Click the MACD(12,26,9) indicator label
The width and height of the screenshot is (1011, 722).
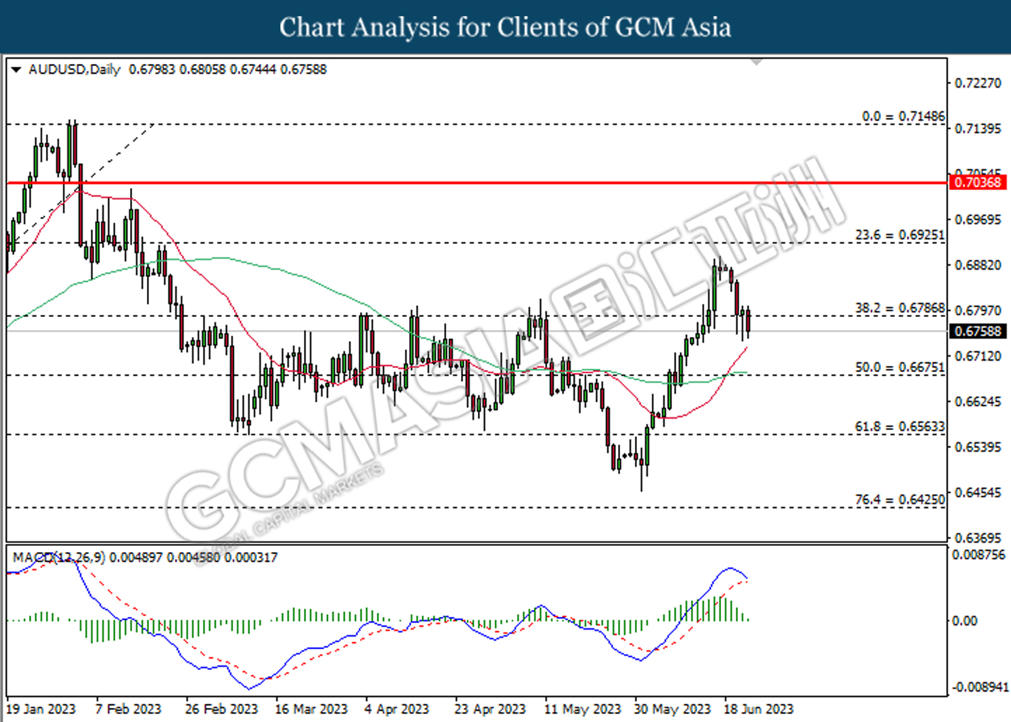click(59, 558)
